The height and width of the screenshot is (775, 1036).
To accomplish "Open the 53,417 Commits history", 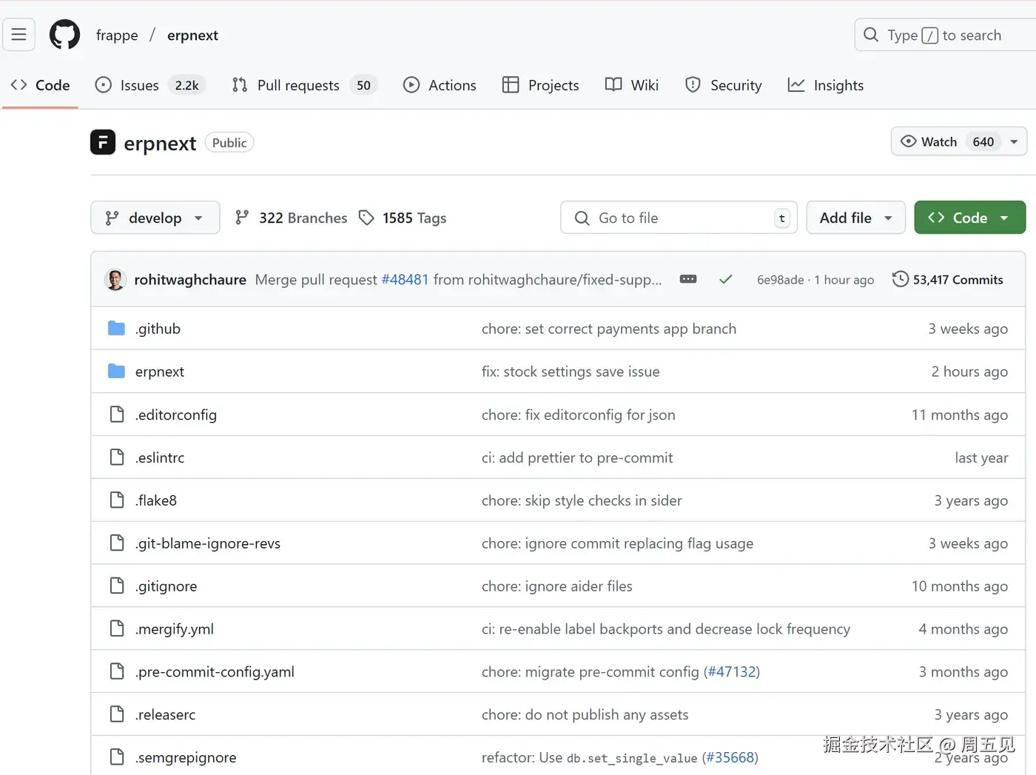I will coord(948,280).
